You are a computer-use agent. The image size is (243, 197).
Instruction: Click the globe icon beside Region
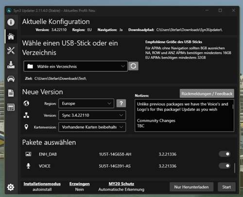pyautogui.click(x=26, y=103)
